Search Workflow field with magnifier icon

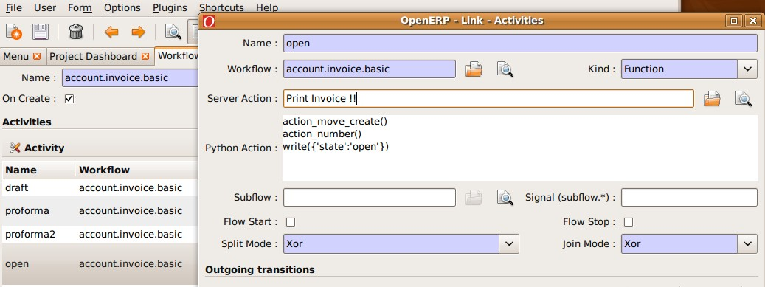[x=505, y=69]
